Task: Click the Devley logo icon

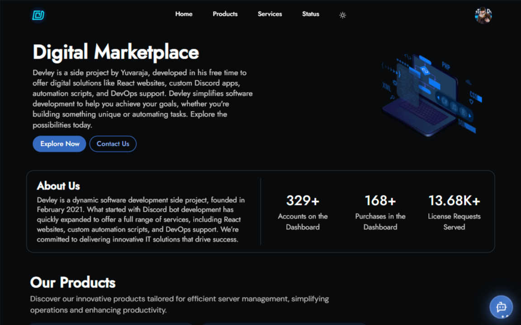Action: [x=38, y=15]
